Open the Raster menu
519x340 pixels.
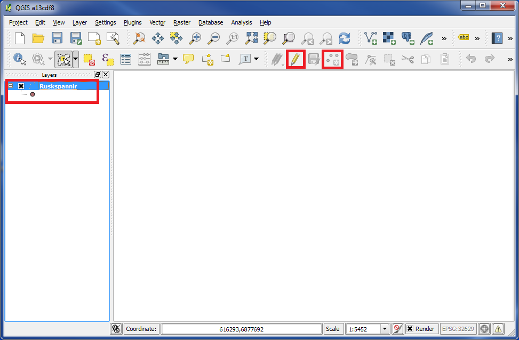click(182, 22)
